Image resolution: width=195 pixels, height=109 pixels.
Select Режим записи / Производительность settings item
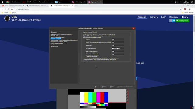coord(61,34)
